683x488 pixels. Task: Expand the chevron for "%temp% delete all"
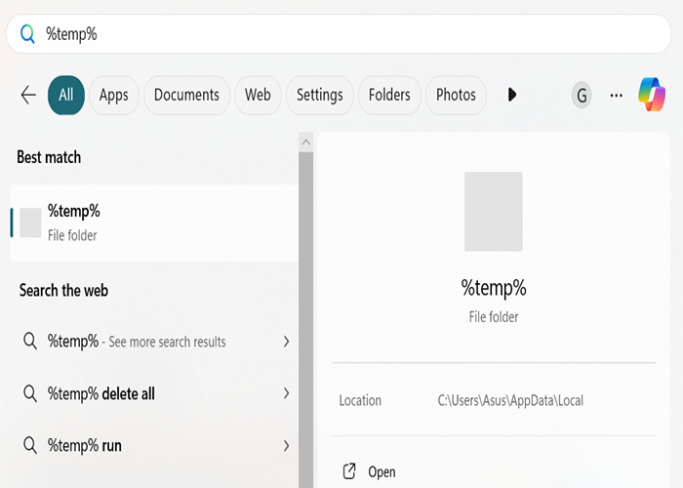point(286,393)
